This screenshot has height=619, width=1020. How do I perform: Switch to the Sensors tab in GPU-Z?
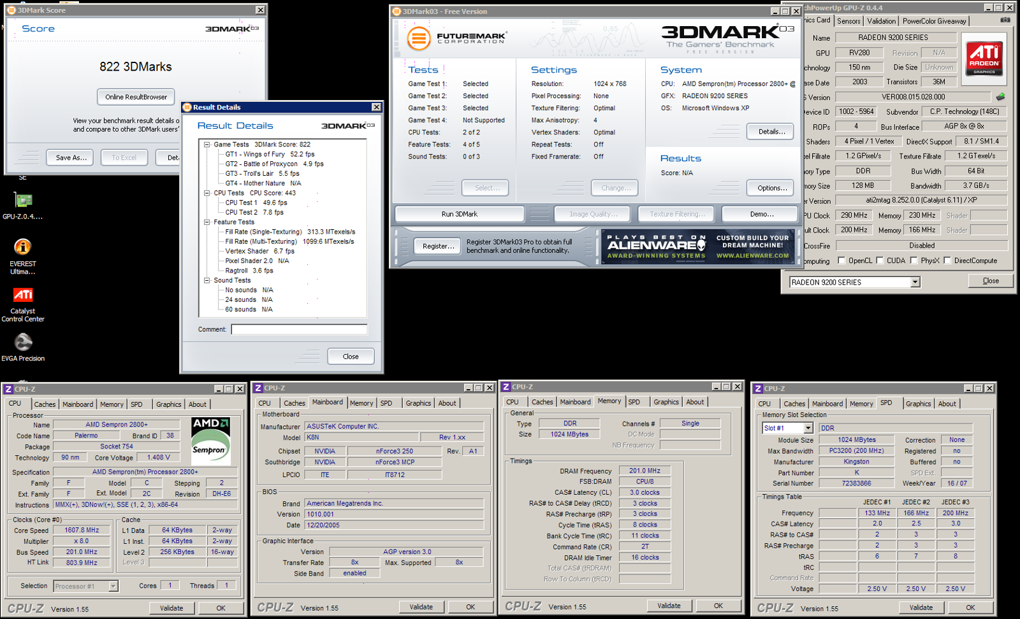tap(849, 21)
